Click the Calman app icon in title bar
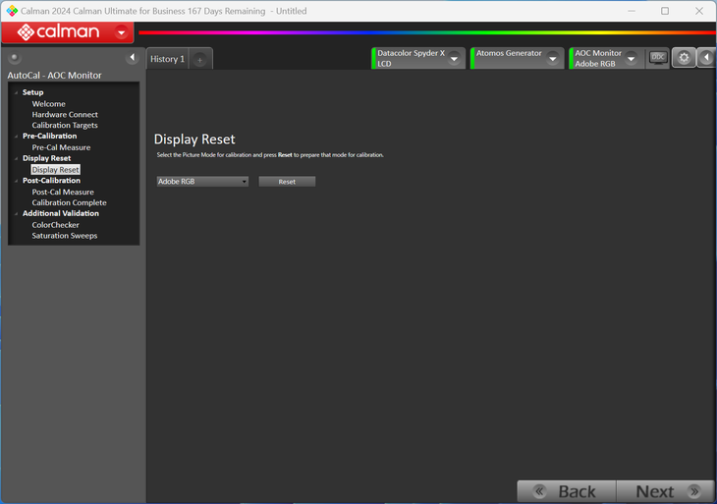This screenshot has height=504, width=717. click(x=12, y=11)
